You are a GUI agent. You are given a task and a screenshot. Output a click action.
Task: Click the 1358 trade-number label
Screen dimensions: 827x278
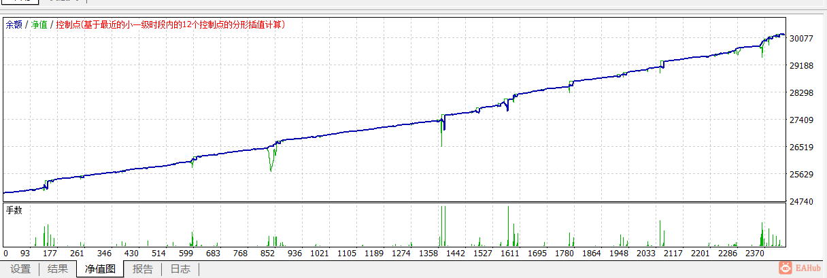click(x=429, y=253)
